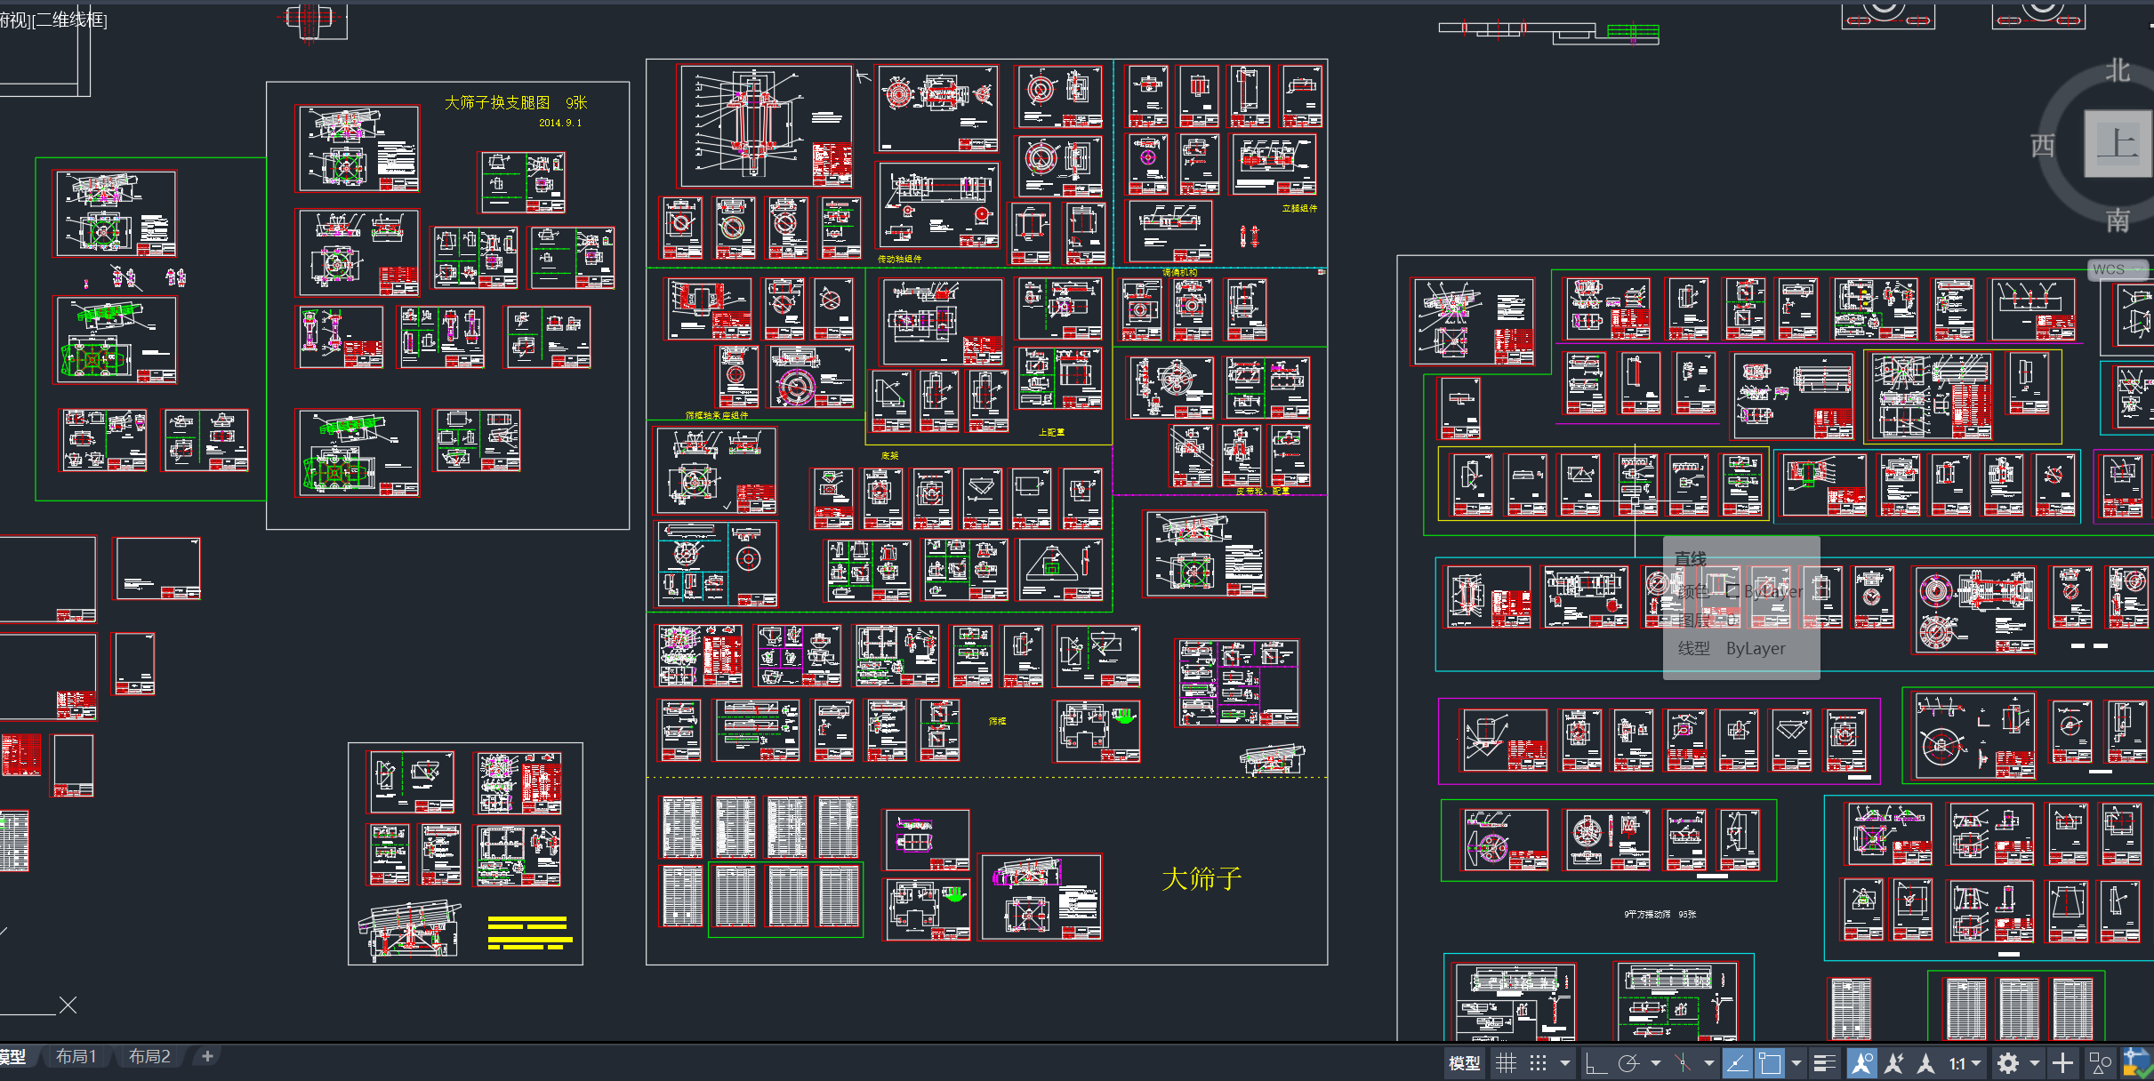
Task: Select the first parts list table sheet
Action: (682, 828)
